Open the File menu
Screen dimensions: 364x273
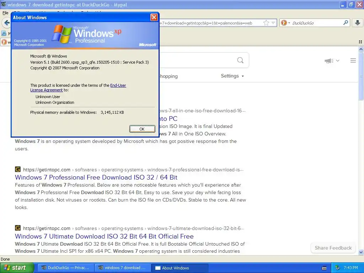pyautogui.click(x=5, y=13)
